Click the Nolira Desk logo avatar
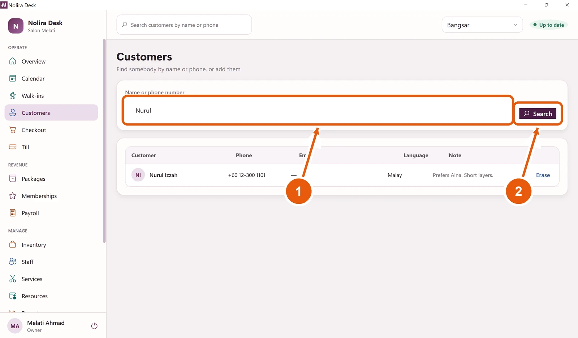 tap(16, 26)
